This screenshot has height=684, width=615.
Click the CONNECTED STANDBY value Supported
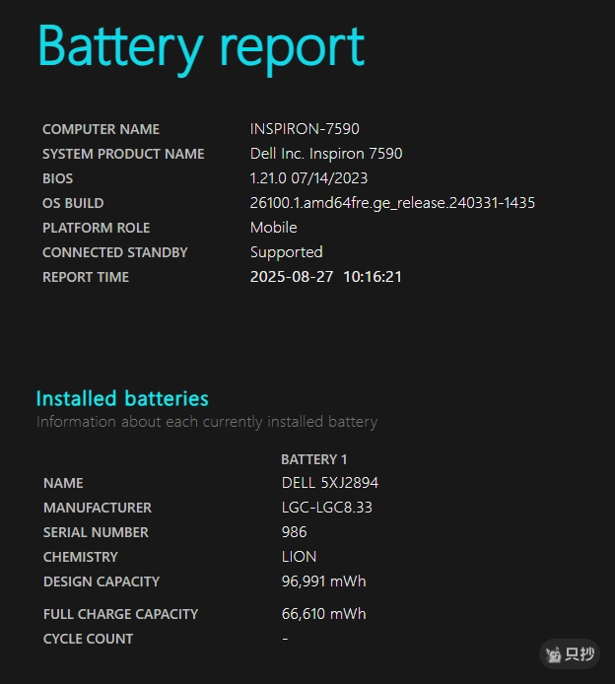pos(286,252)
